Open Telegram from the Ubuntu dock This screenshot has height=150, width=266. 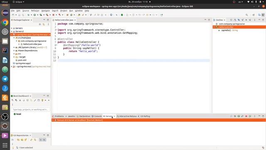(5, 79)
